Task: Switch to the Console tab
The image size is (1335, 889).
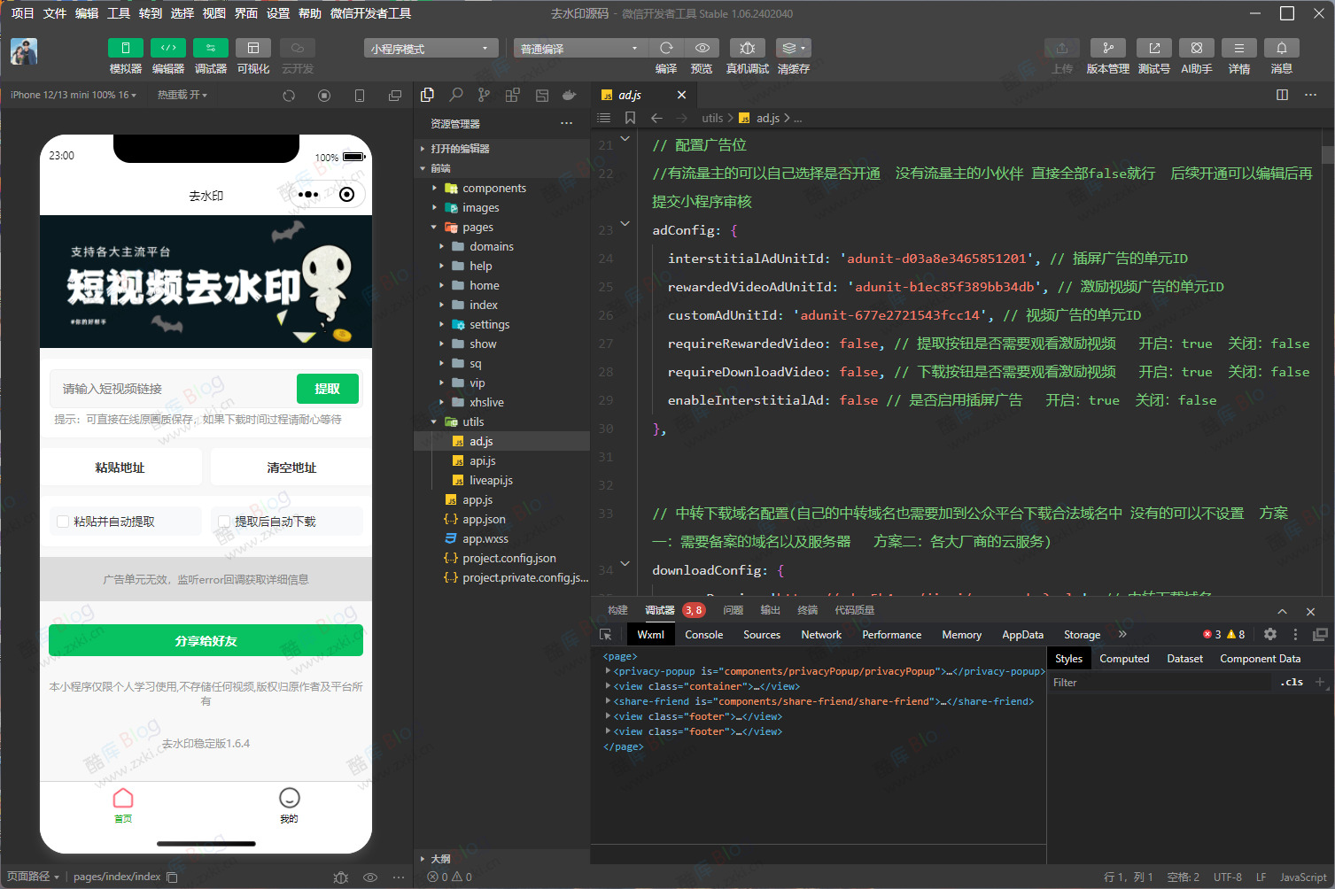Action: tap(703, 635)
